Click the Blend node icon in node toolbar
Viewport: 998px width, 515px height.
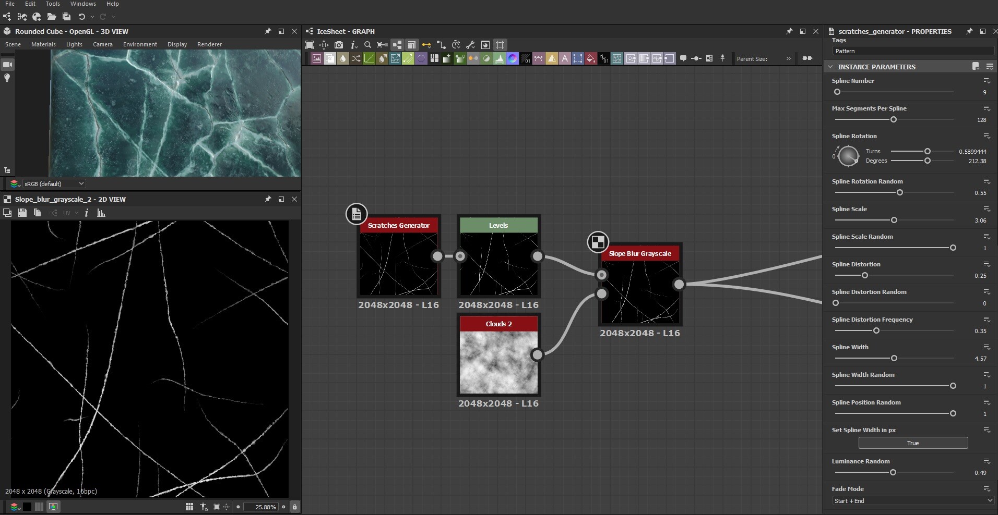(x=330, y=59)
